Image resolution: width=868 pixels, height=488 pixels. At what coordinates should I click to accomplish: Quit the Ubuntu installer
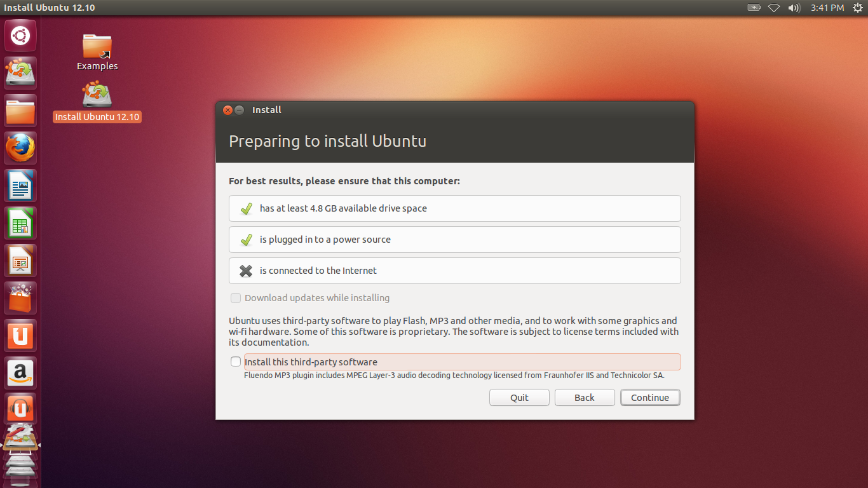click(x=519, y=398)
